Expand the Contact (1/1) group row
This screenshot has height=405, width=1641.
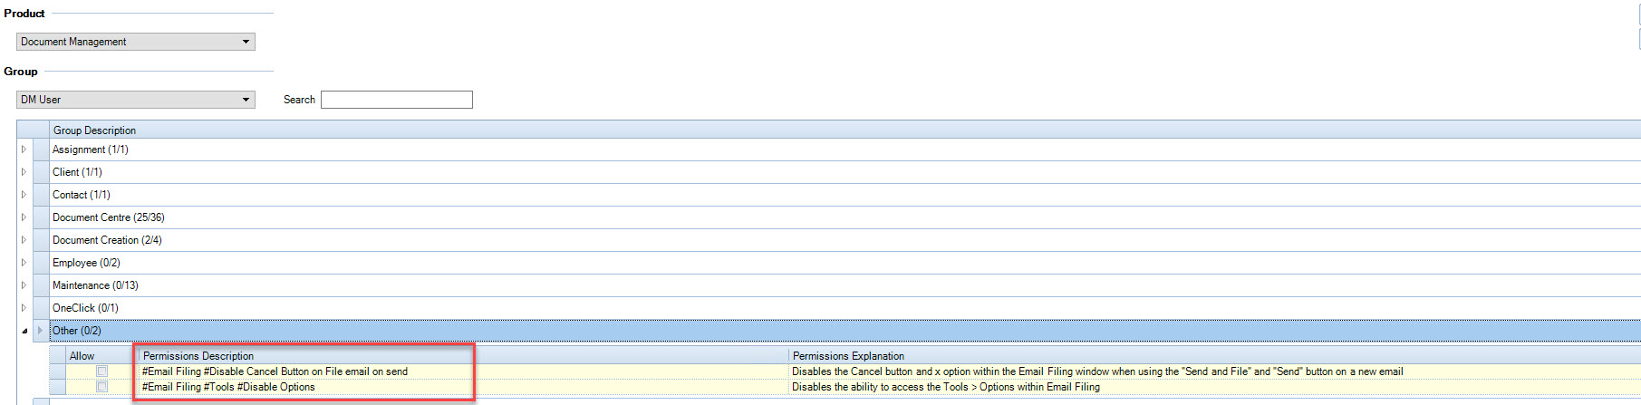[x=24, y=195]
